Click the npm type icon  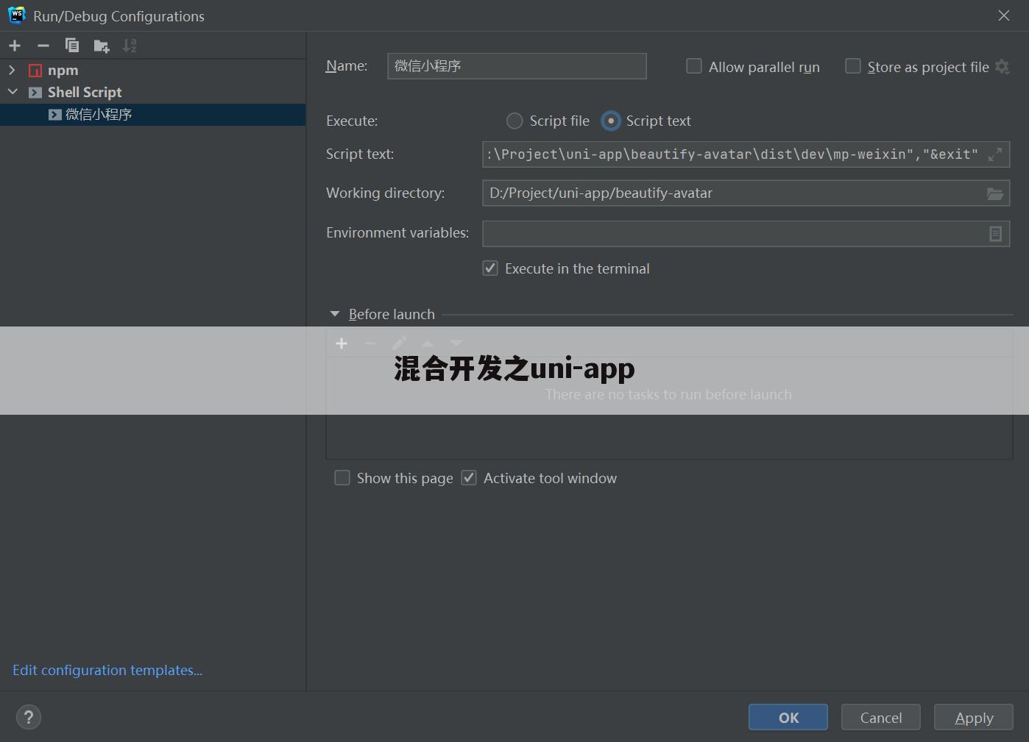click(35, 71)
